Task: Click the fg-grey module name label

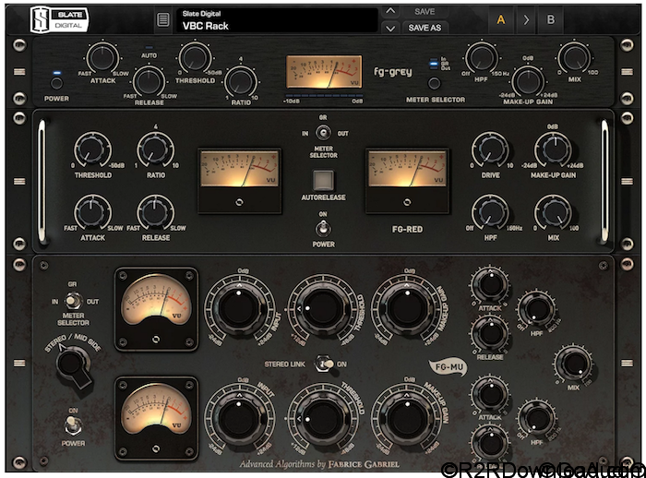Action: 392,72
